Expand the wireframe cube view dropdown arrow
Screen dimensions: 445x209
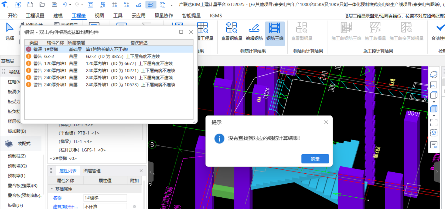coord(434,102)
